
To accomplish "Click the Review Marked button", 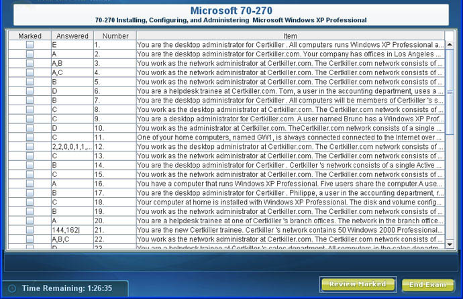I will click(x=358, y=284).
